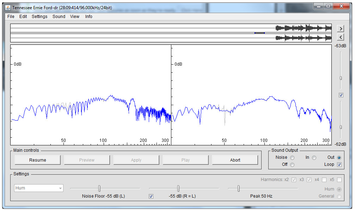
Task: Open the File menu
Action: [11, 17]
